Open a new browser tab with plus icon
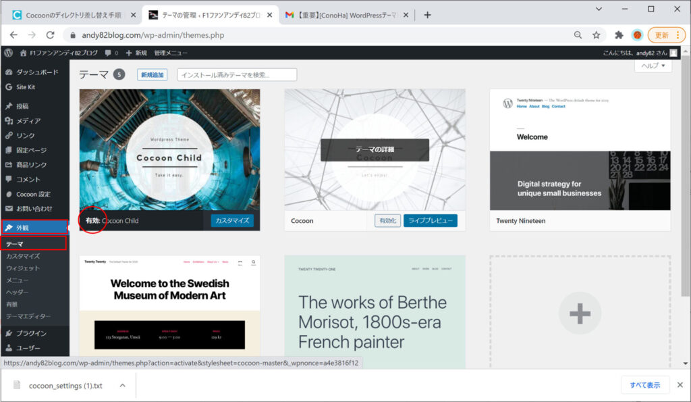Image resolution: width=691 pixels, height=402 pixels. 427,15
